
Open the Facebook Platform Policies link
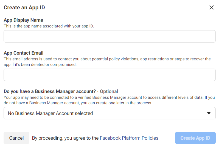(x=129, y=138)
